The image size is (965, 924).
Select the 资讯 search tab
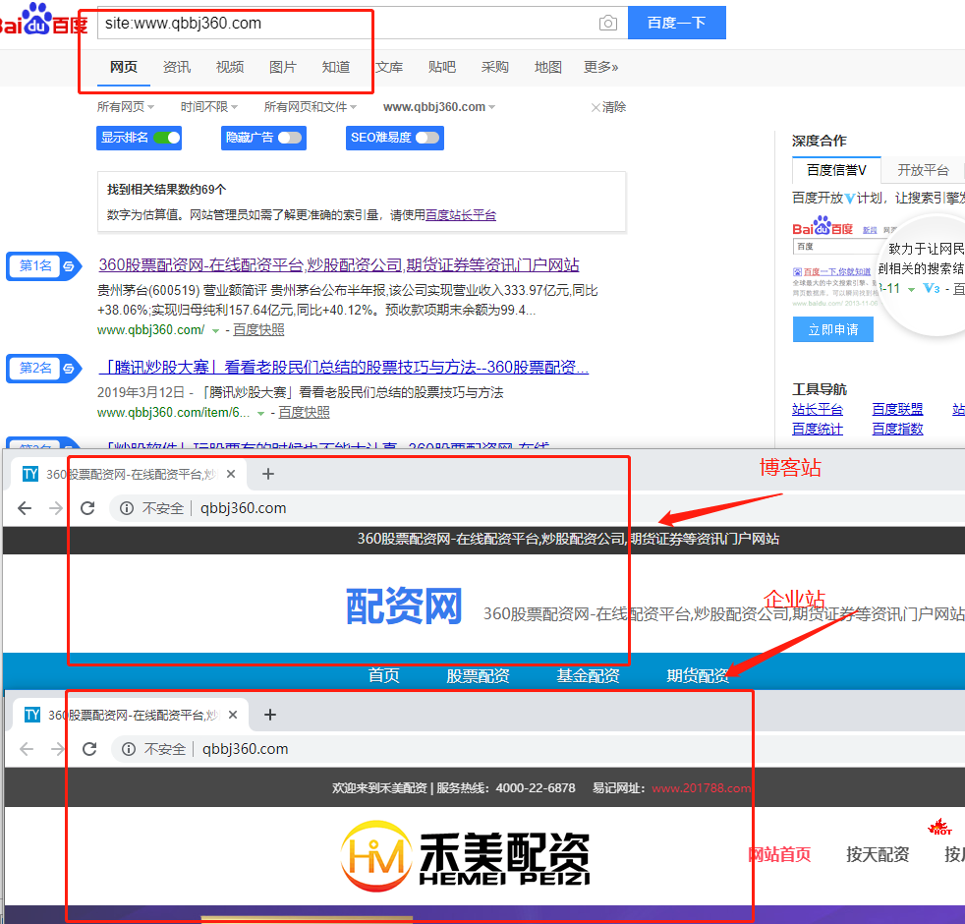click(177, 67)
